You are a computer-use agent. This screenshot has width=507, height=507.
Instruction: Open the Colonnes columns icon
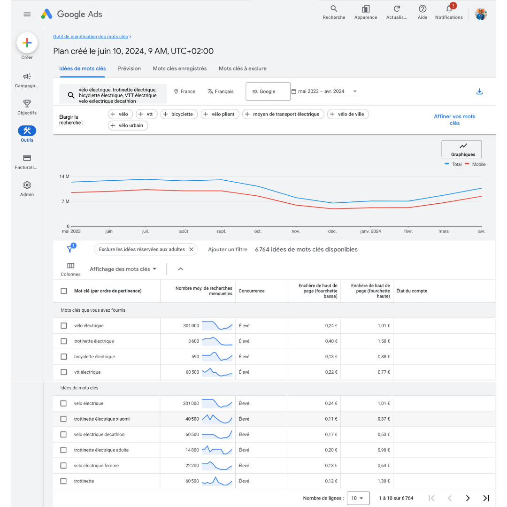(x=70, y=269)
